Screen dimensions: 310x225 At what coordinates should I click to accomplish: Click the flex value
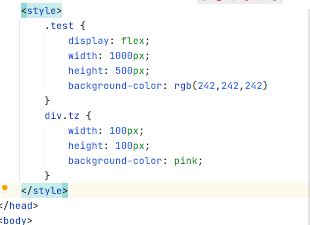coord(133,41)
